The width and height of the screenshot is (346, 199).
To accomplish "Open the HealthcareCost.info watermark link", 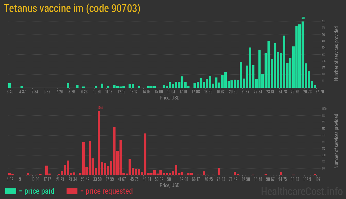I will click(301, 191).
